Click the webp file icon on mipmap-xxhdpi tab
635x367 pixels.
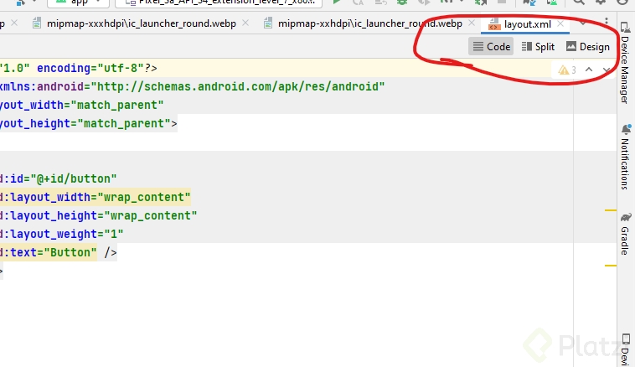click(x=268, y=23)
